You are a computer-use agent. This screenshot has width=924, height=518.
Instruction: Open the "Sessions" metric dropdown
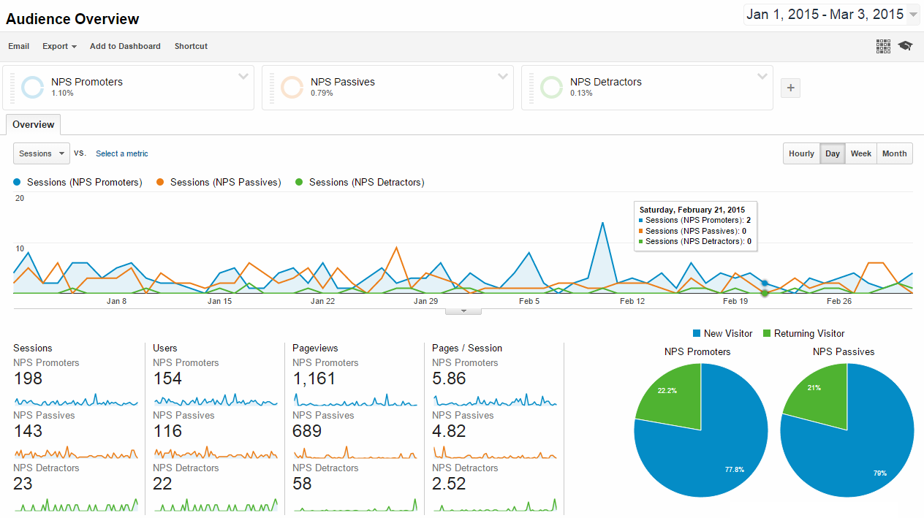pos(41,153)
